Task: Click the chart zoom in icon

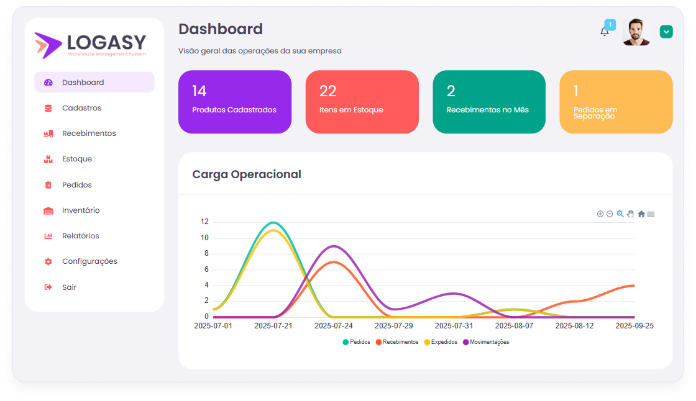Action: tap(600, 214)
